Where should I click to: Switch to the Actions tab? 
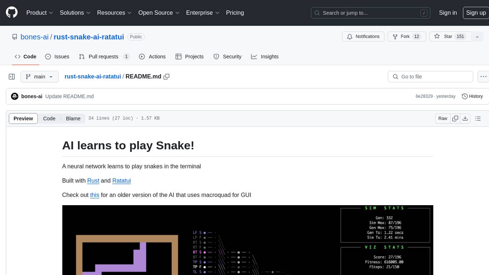tap(152, 57)
